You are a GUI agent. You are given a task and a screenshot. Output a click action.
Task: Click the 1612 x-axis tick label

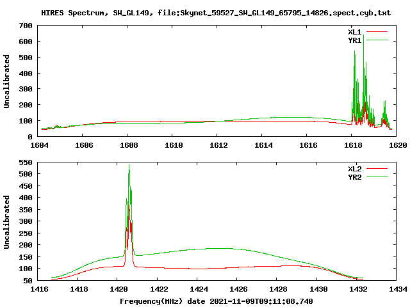click(218, 145)
